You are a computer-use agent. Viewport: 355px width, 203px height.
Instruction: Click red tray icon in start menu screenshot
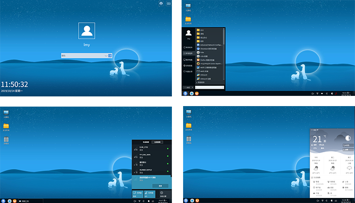(x=336, y=93)
